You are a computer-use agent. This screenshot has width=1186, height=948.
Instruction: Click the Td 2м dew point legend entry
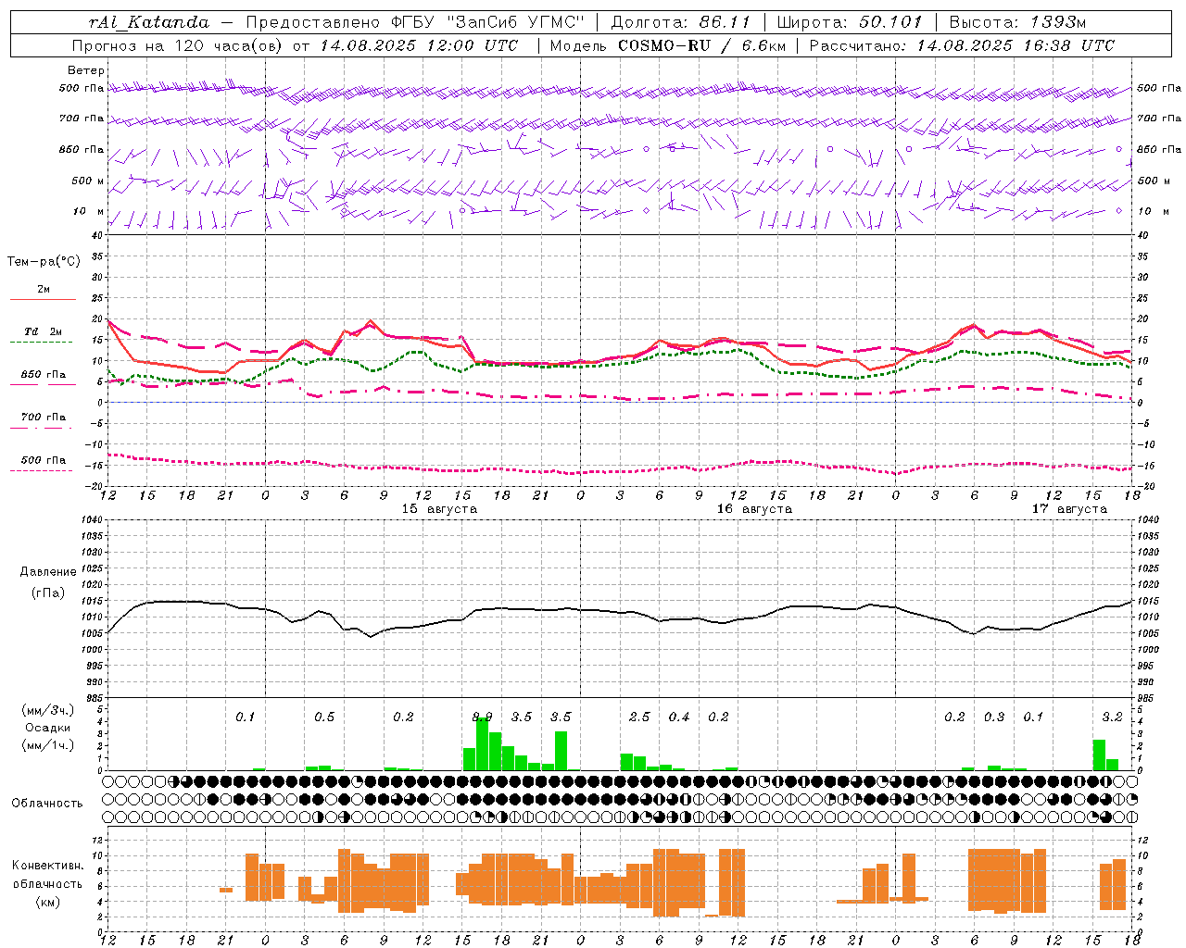[x=43, y=331]
